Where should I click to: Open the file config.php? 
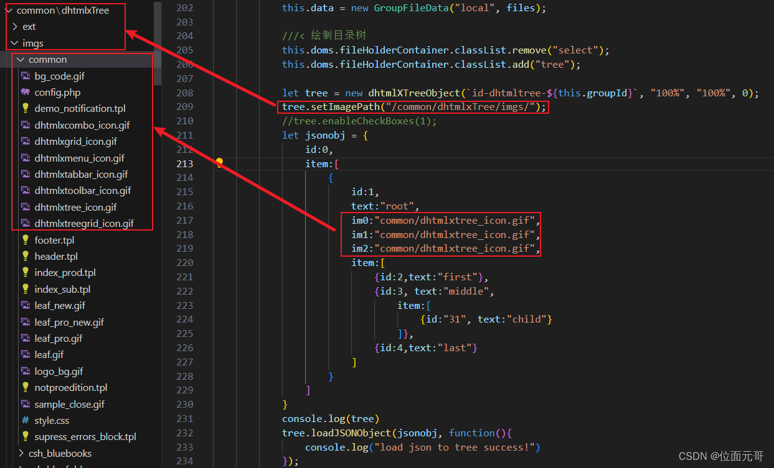coord(57,93)
